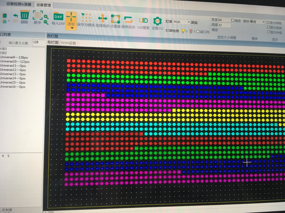Click the 宽度 field showing 64
Image resolution: width=285 pixels, height=213 pixels.
click(x=224, y=20)
